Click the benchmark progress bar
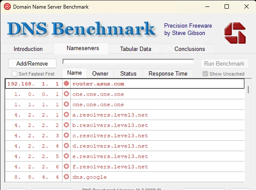The width and height of the screenshot is (256, 190). click(x=128, y=61)
